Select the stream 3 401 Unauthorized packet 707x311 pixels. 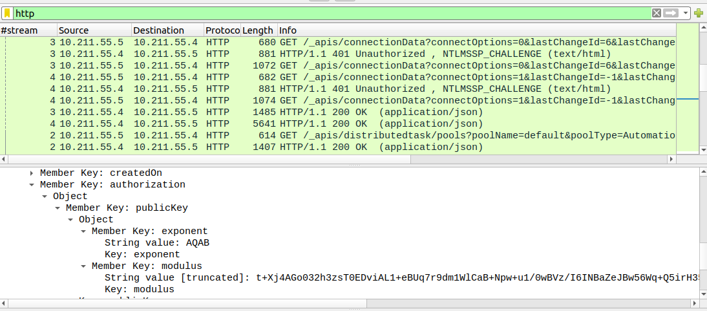pos(338,54)
